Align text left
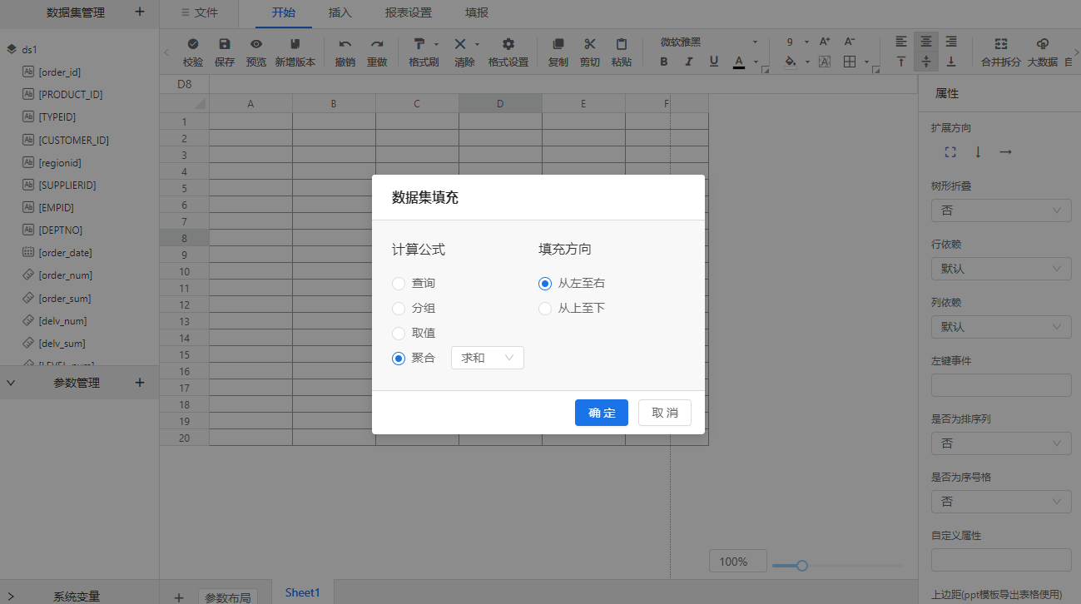Screen dimensions: 1081x604 [901, 42]
